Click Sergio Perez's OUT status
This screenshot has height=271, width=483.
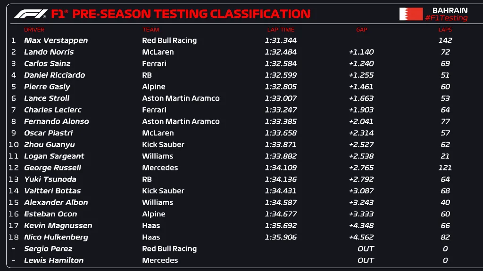coord(366,249)
